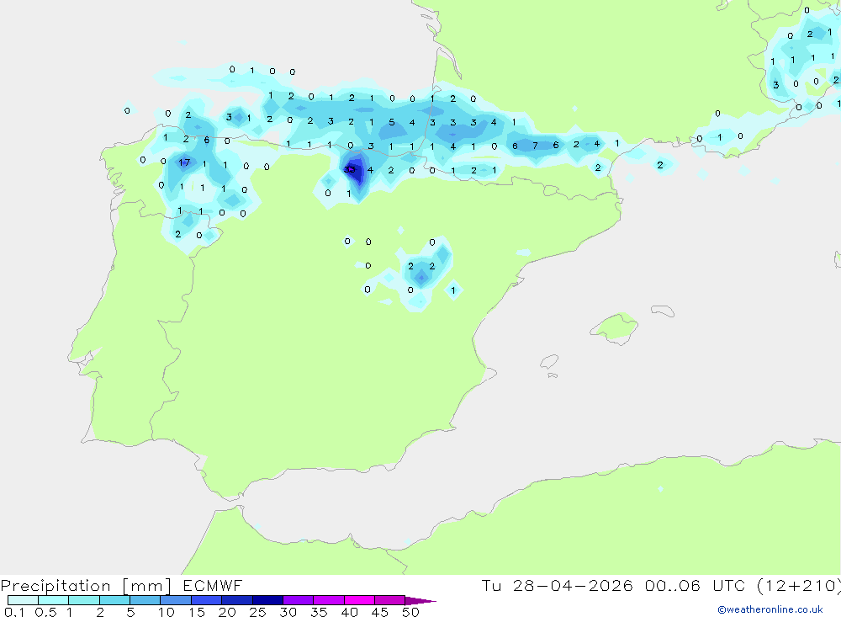Click the '0.5' legend scale label
This screenshot has width=841, height=617.
pyautogui.click(x=45, y=612)
